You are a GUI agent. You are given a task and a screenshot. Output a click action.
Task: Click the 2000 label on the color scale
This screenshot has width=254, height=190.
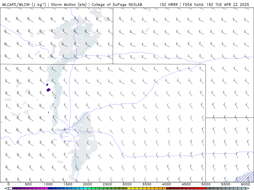pyautogui.click(x=88, y=184)
